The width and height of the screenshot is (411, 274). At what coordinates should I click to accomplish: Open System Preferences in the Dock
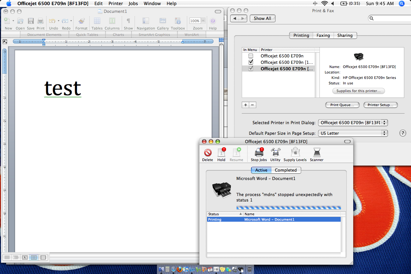coord(216,269)
